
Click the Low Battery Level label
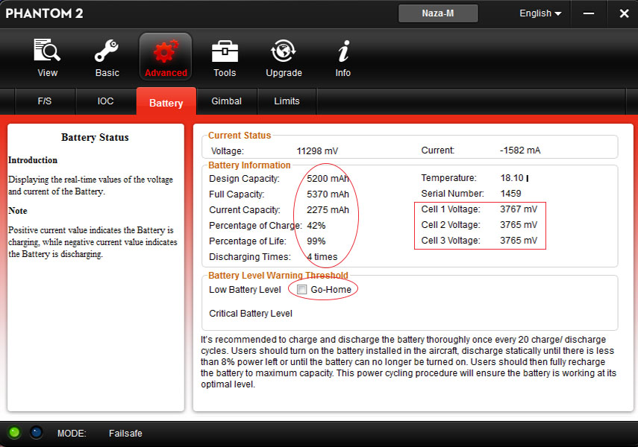245,290
